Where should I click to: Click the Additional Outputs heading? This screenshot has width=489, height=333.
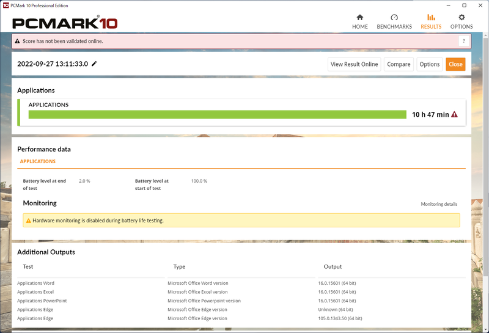pos(46,252)
